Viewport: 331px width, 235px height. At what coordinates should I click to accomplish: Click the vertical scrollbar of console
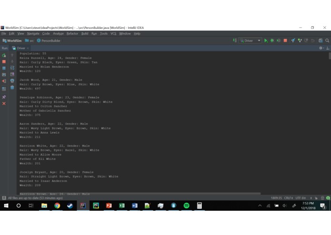point(330,56)
